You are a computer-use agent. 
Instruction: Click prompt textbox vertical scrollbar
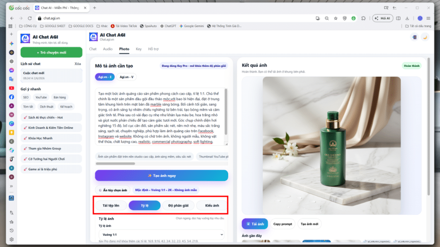point(226,112)
